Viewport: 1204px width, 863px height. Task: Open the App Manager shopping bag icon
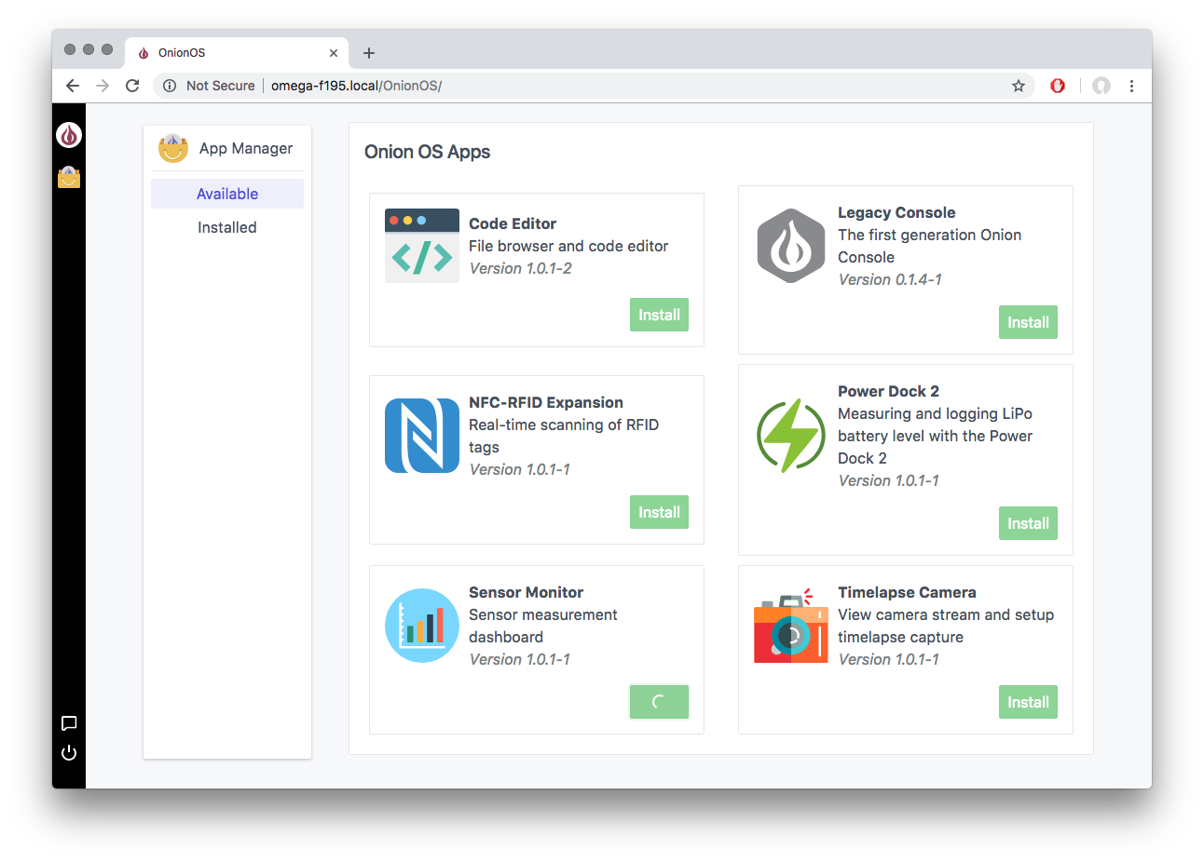tap(69, 177)
